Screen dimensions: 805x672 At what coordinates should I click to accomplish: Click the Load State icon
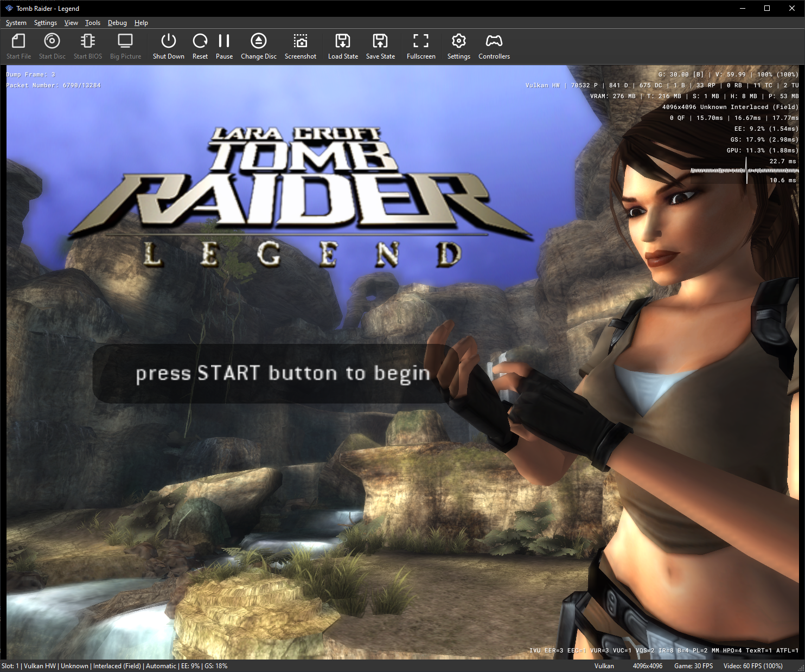point(343,41)
